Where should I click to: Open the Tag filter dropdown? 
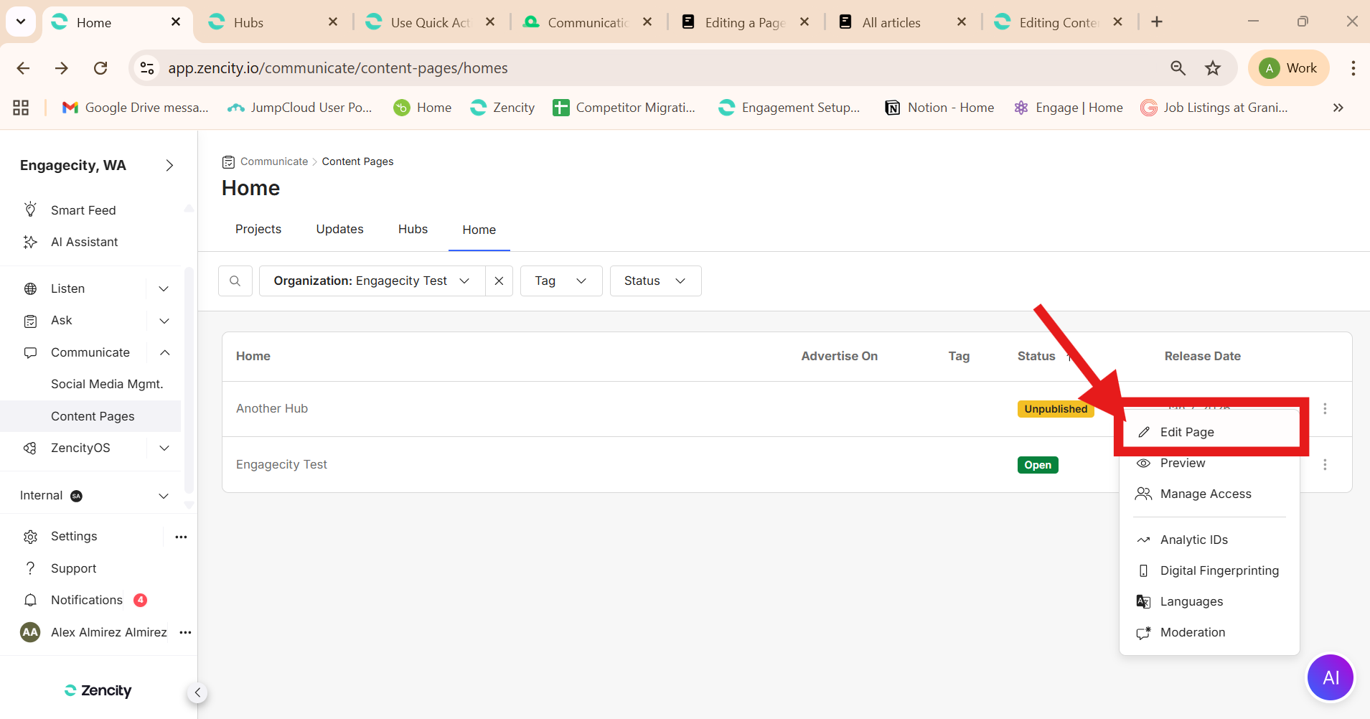pos(560,281)
